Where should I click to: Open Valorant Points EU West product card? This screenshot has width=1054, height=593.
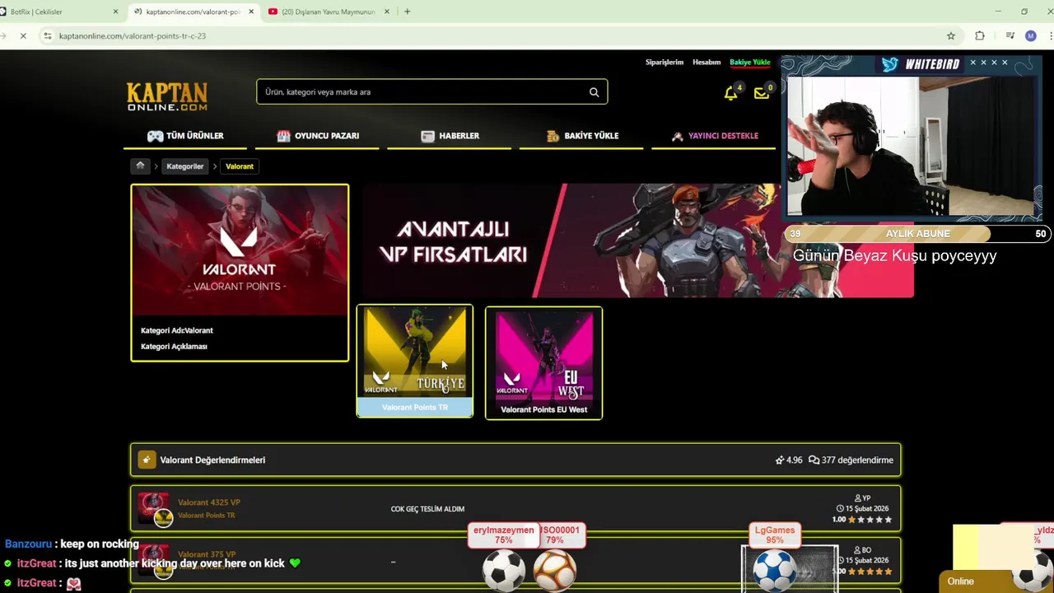point(543,363)
